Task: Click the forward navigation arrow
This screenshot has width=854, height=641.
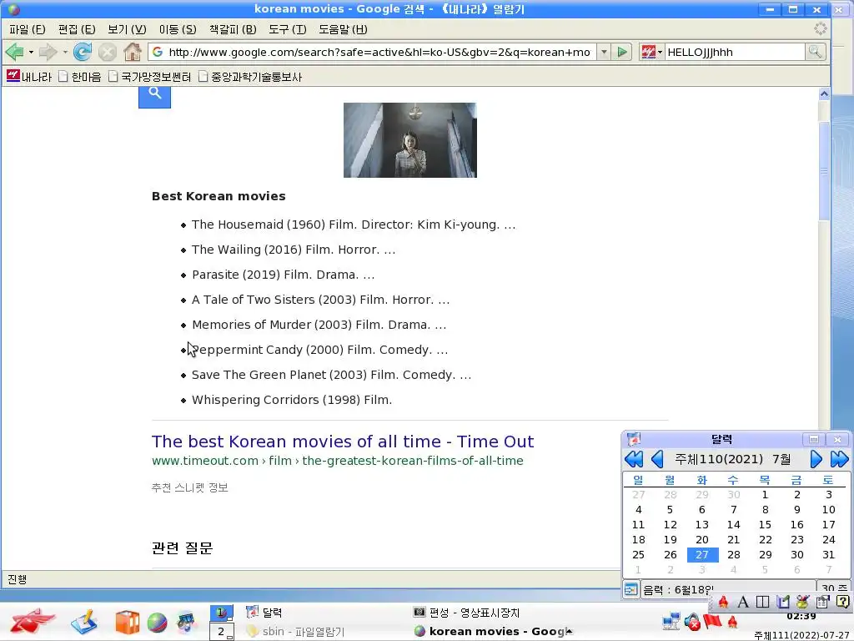Action: 48,53
